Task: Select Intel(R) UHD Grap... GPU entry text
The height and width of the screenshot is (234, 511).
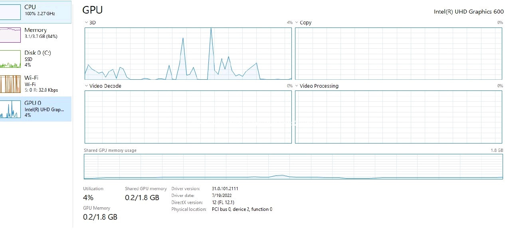Action: (x=44, y=109)
